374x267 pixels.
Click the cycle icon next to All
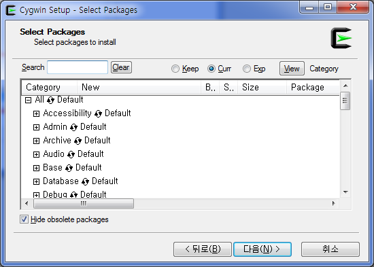pos(50,100)
